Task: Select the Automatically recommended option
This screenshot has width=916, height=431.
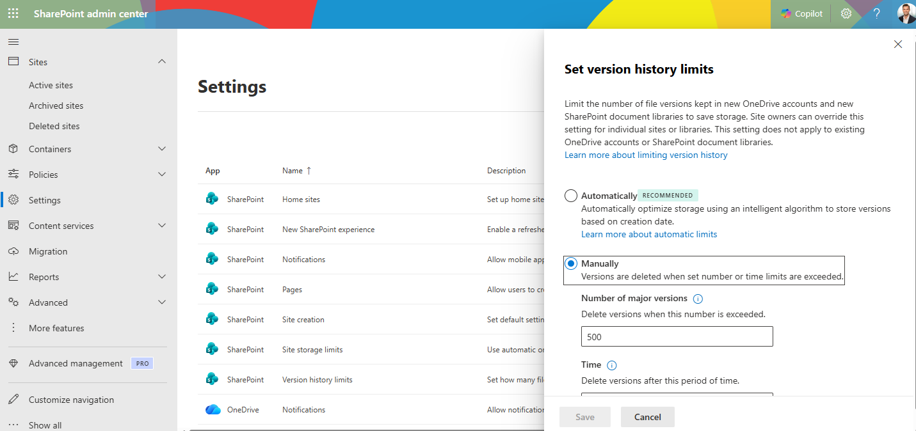Action: coord(570,196)
